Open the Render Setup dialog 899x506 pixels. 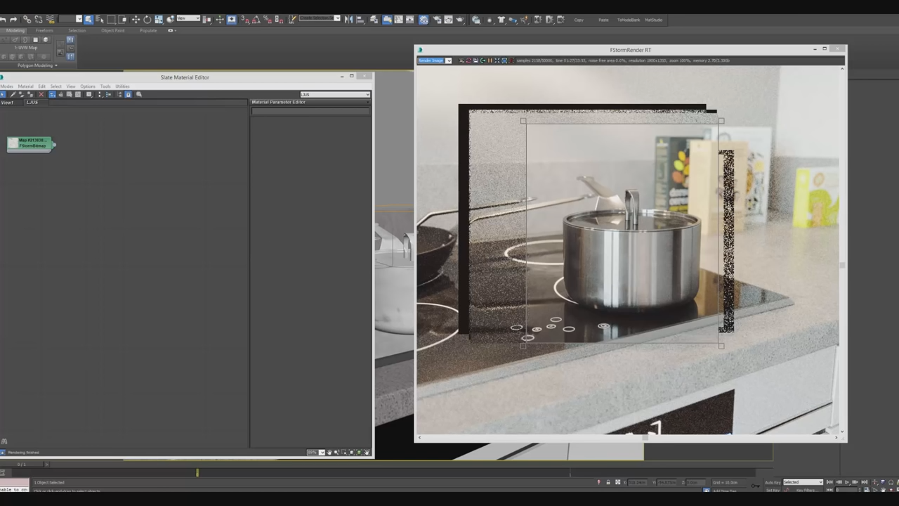coord(438,19)
